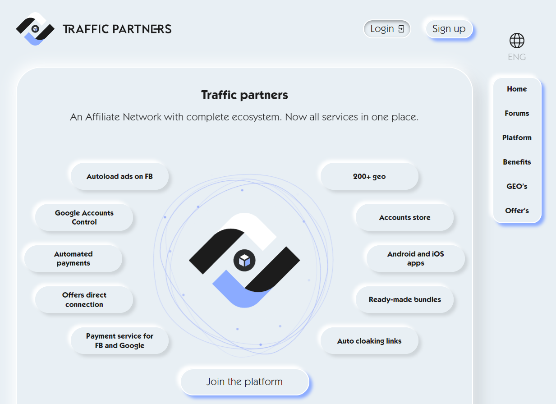Select Forums in the side navigation
The width and height of the screenshot is (556, 404).
[516, 113]
